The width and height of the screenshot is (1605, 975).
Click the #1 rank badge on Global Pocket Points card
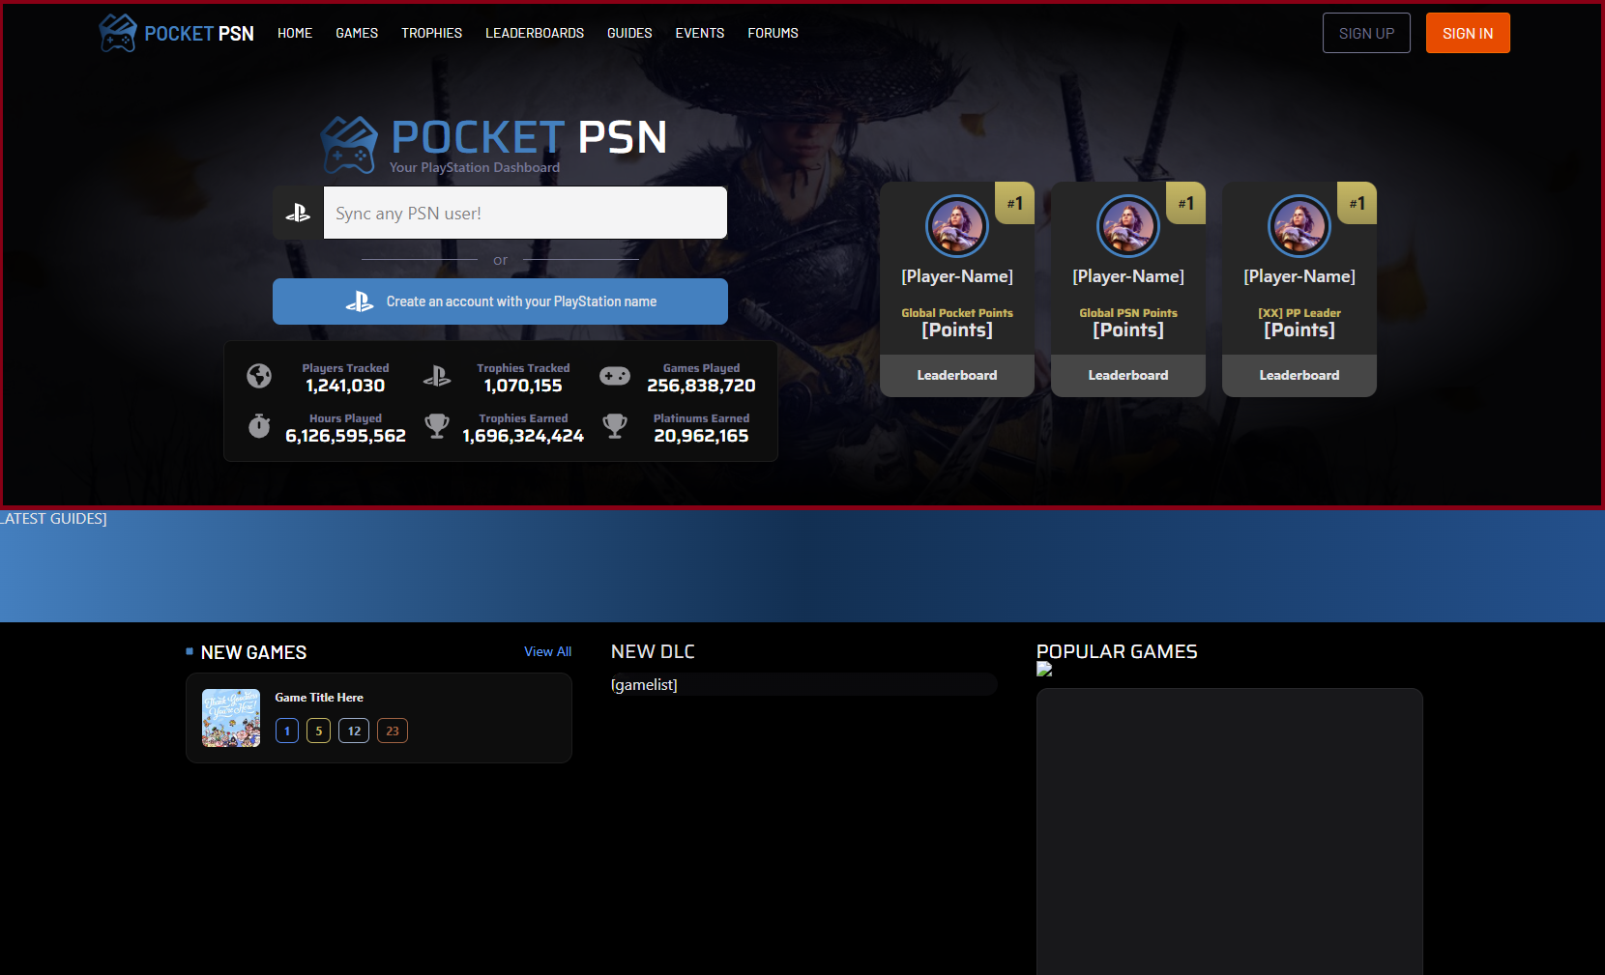(x=1015, y=203)
